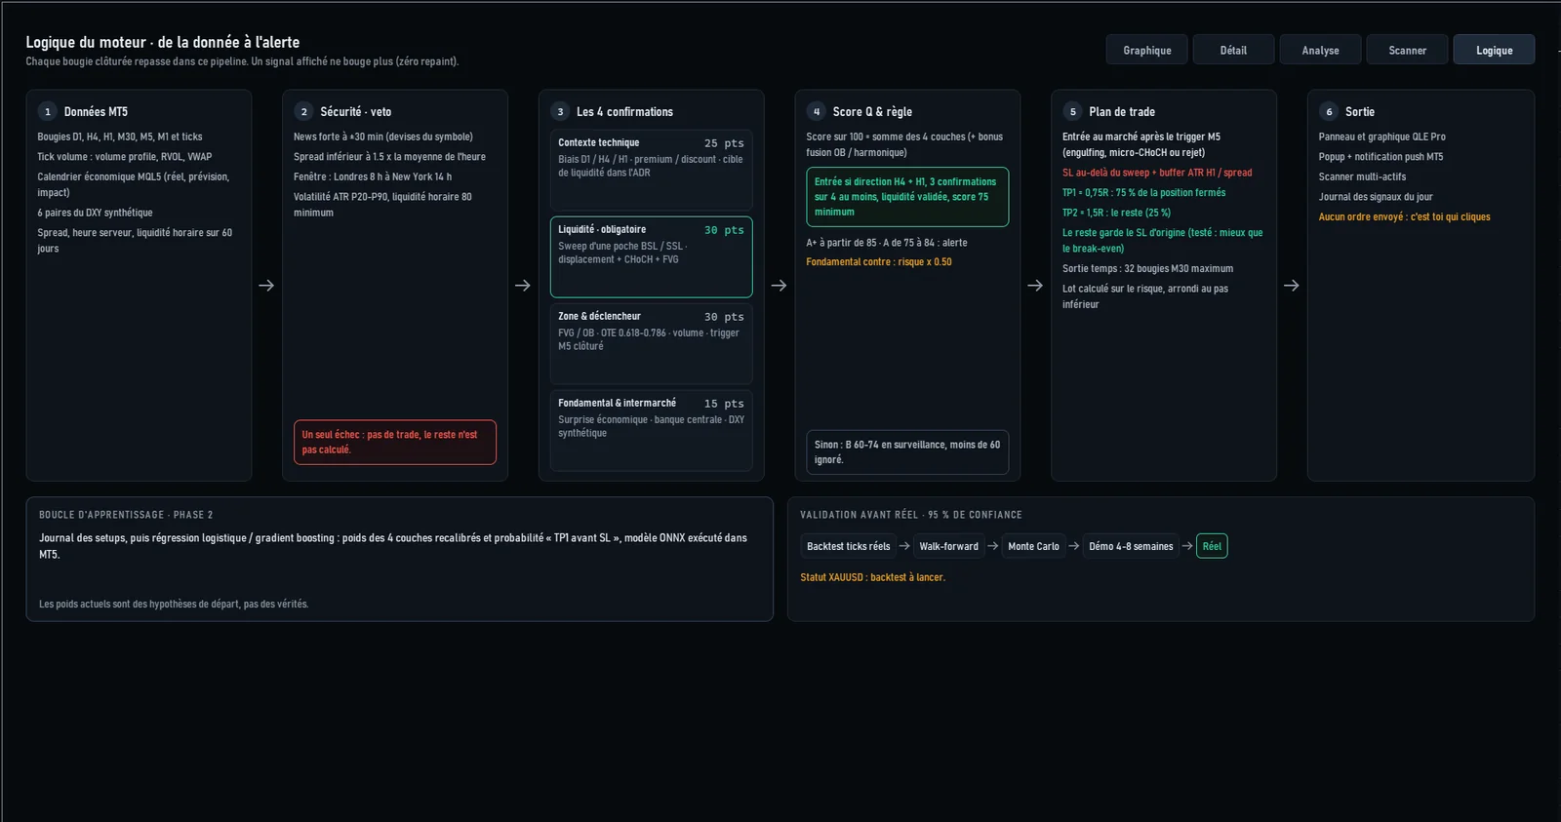Click 'VALIDATION AVANT RÉEL · 95 % DE CONFIANCE' heading
Image resolution: width=1561 pixels, height=822 pixels.
911,515
